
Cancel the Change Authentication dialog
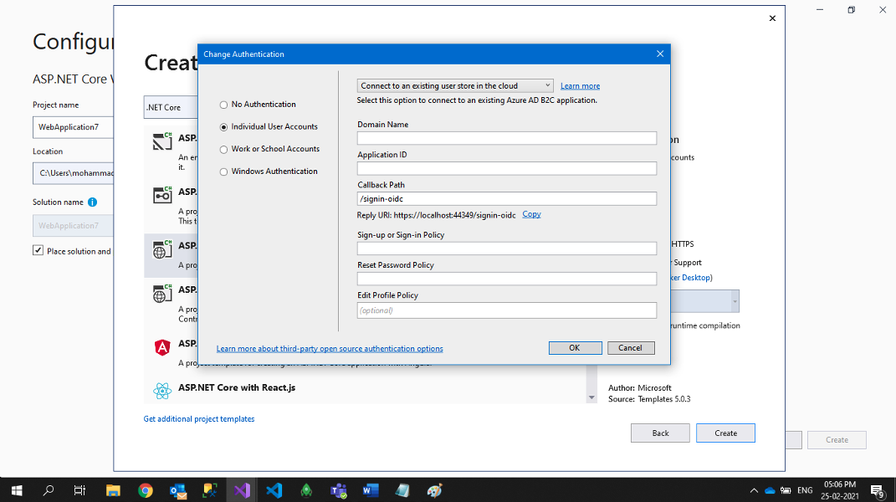coord(630,348)
